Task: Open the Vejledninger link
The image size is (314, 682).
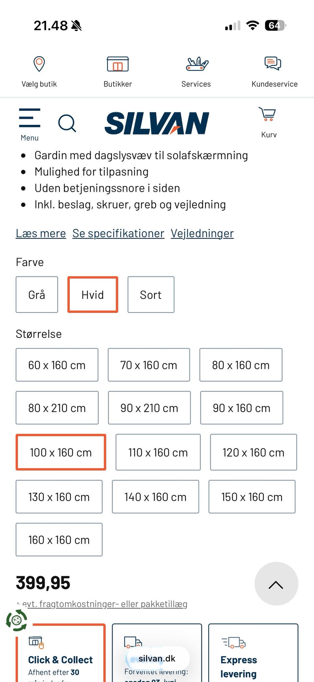Action: click(x=202, y=233)
